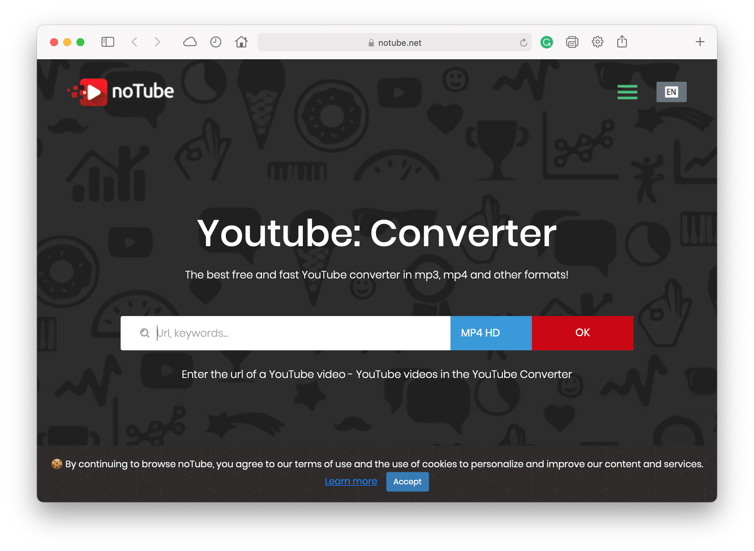Click the browser settings gear icon
The width and height of the screenshot is (754, 551).
[598, 43]
